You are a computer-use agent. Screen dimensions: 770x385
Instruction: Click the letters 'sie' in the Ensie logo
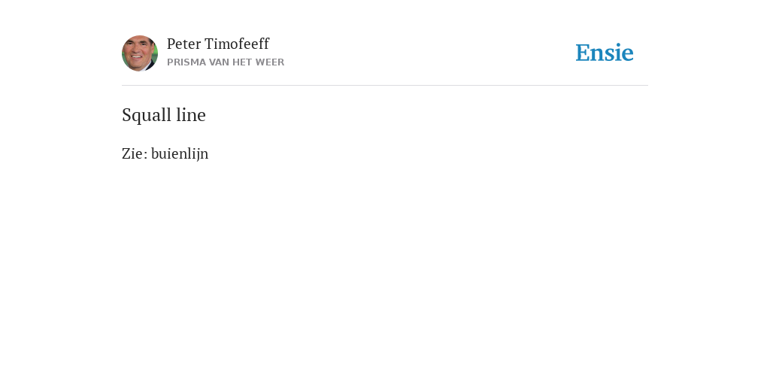pos(620,53)
